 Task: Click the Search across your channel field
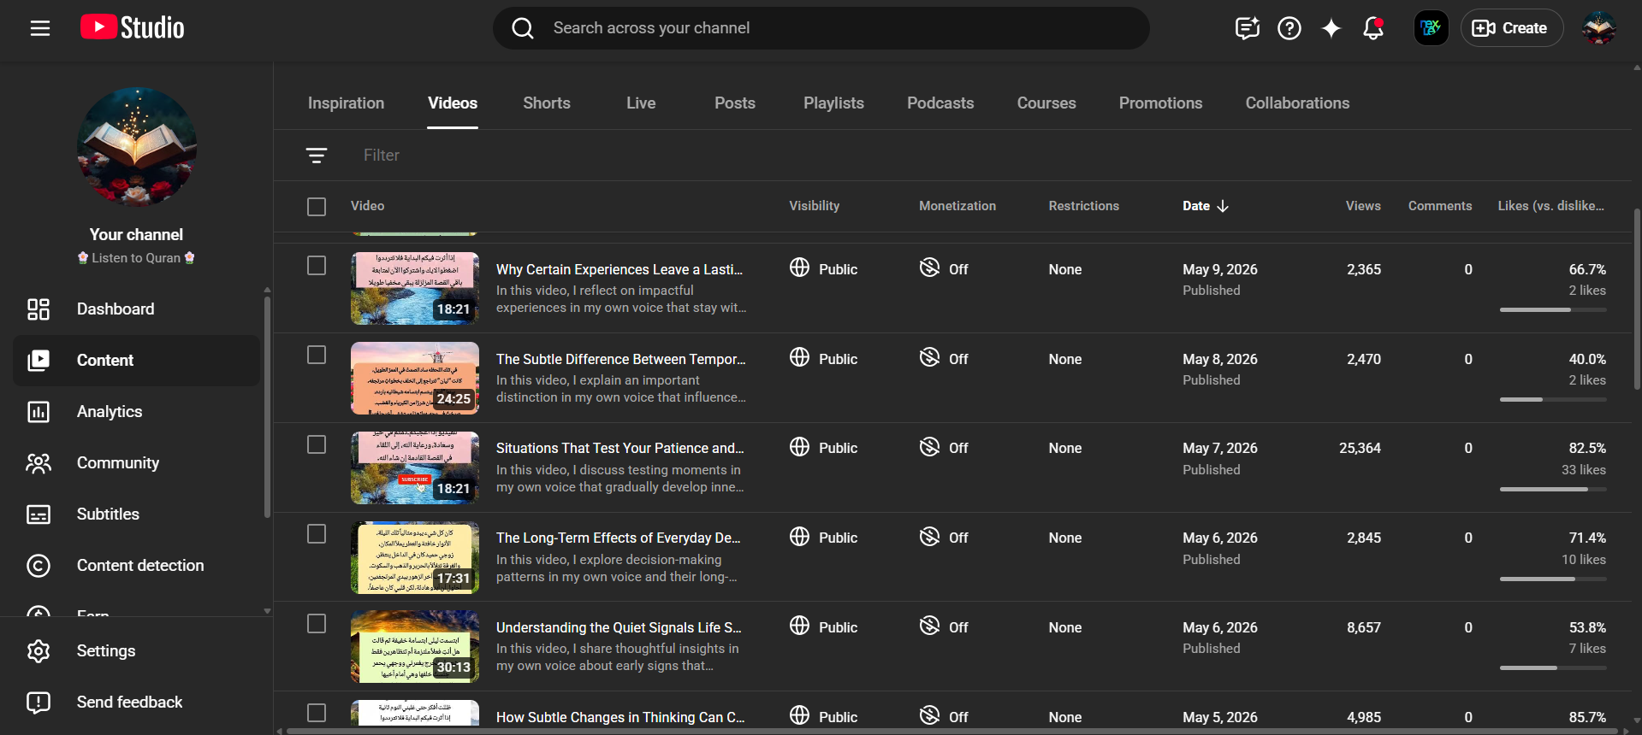click(821, 28)
